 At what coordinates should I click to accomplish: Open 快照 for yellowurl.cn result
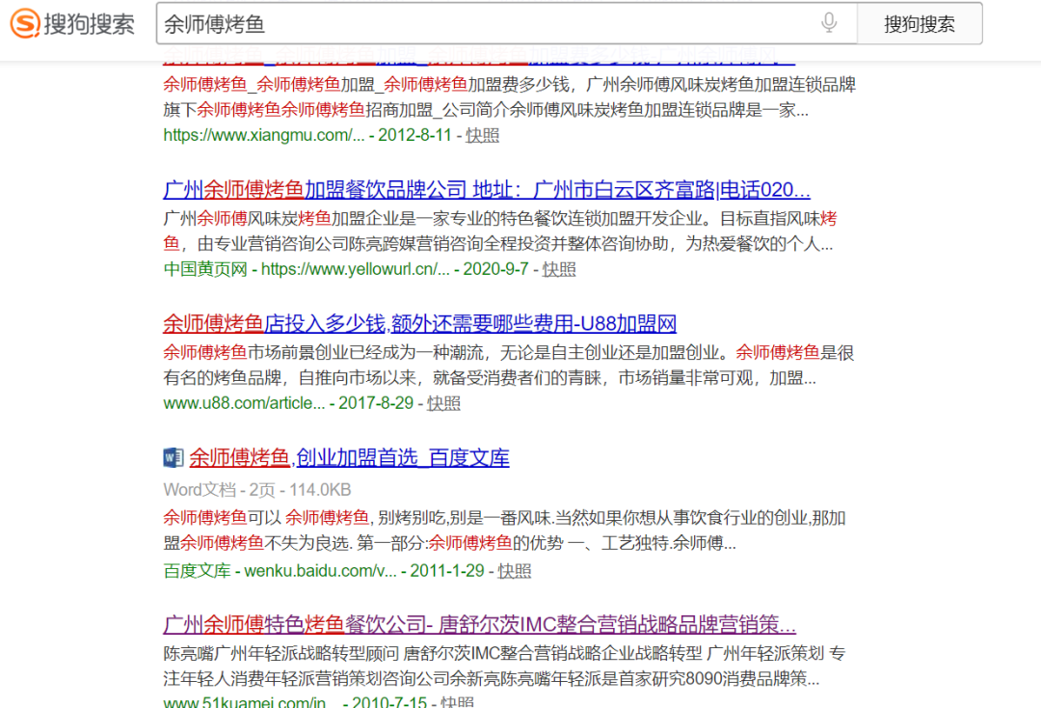(x=559, y=269)
